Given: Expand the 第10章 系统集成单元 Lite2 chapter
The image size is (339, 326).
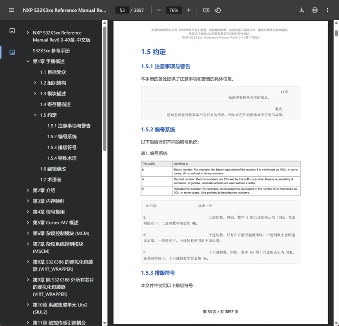Looking at the screenshot, I should 28,305.
